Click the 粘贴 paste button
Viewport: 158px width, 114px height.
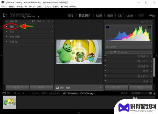[x=41, y=87]
